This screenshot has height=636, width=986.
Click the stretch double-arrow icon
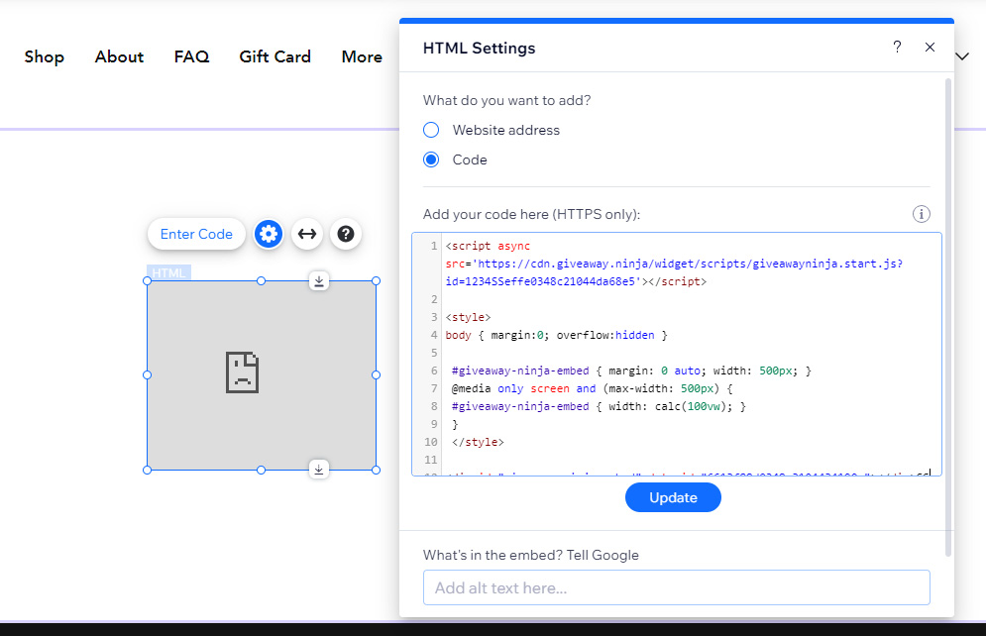(x=307, y=234)
